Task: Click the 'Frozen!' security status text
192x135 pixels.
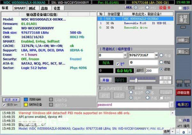Action: tap(76, 59)
